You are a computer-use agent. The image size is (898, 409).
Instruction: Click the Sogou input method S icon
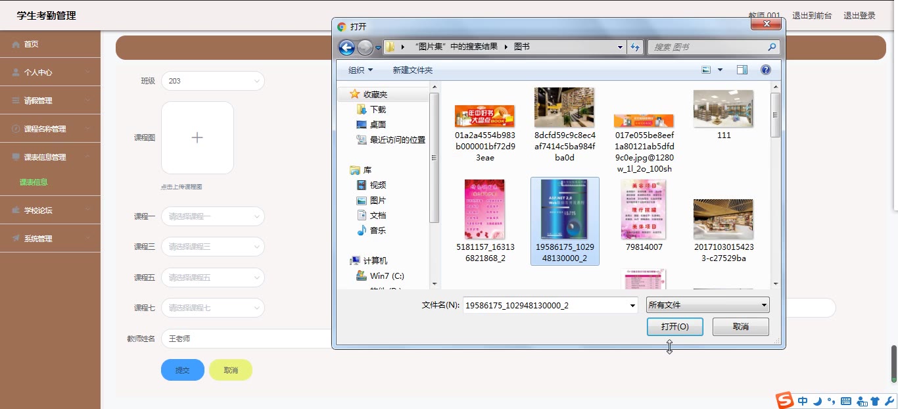(785, 400)
